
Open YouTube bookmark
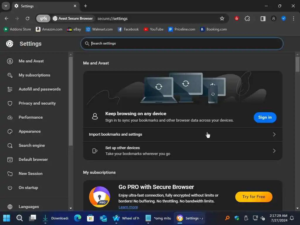(154, 29)
